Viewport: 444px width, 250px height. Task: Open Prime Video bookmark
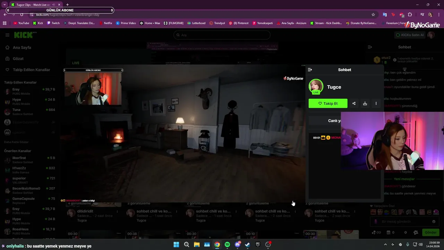126,23
